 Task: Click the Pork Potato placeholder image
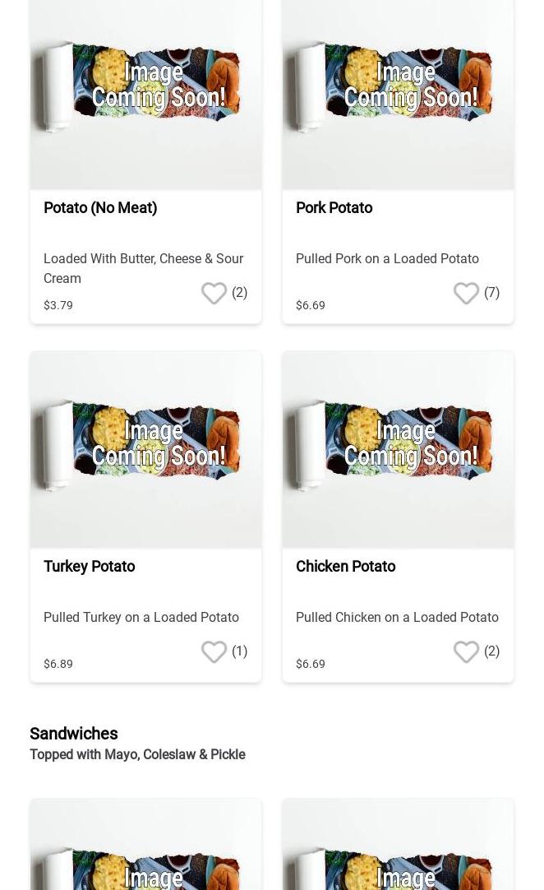399,95
